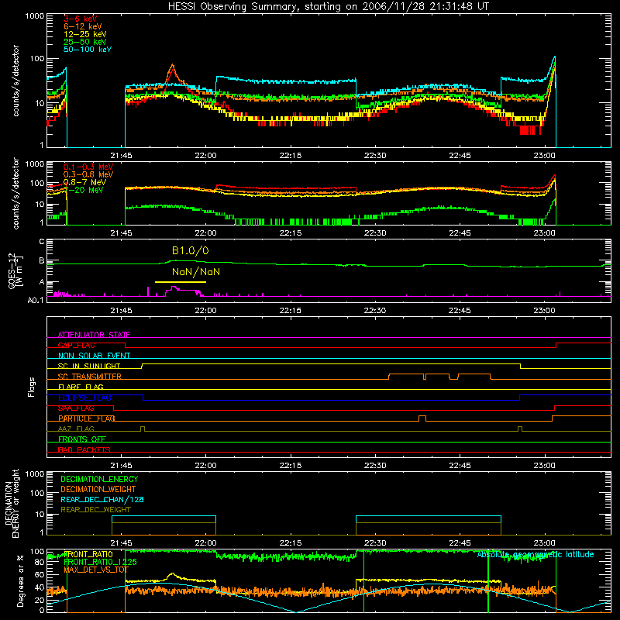Click the SC_TRANSMITTER flag label
Image resolution: width=620 pixels, height=620 pixels.
coord(89,377)
